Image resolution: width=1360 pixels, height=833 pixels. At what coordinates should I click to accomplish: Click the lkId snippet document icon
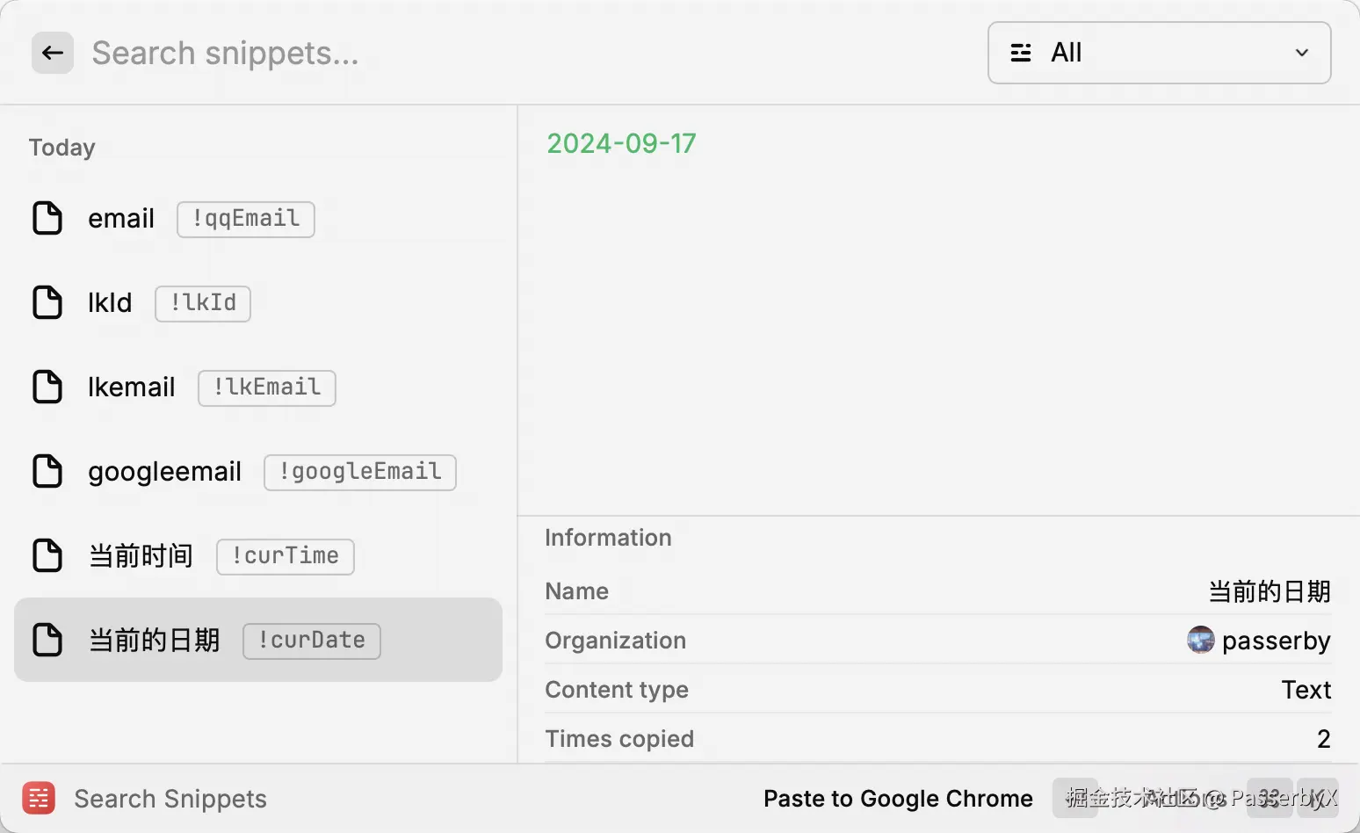tap(47, 302)
